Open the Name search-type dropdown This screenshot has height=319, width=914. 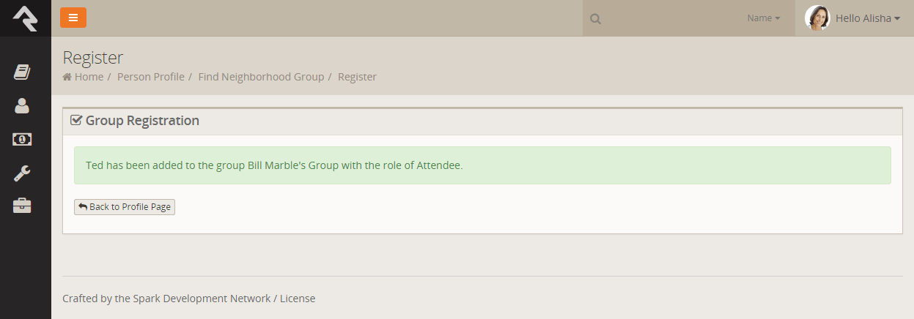[x=764, y=18]
